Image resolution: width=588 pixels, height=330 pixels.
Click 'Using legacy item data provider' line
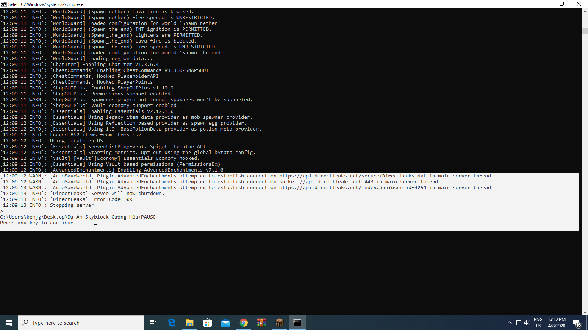pos(126,117)
